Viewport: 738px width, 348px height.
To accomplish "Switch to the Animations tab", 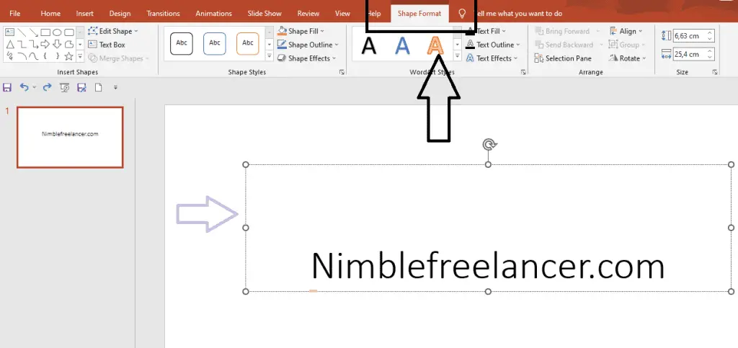I will pos(214,14).
